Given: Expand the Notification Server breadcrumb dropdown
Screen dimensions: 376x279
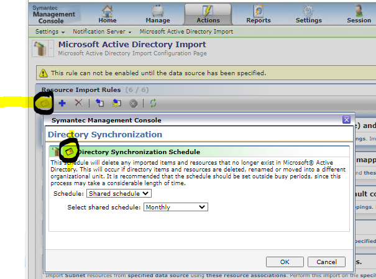Looking at the screenshot, I should coord(102,32).
